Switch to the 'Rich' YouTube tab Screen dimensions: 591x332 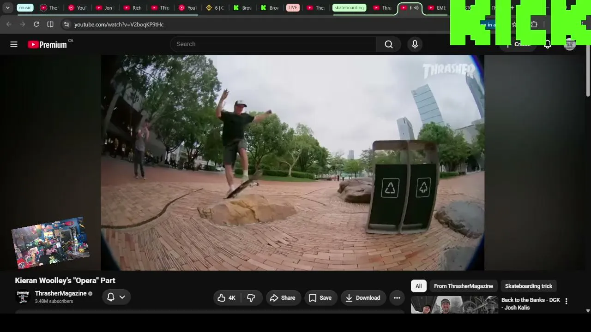(x=132, y=8)
